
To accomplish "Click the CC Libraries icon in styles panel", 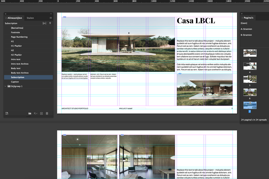I will point(7,113).
